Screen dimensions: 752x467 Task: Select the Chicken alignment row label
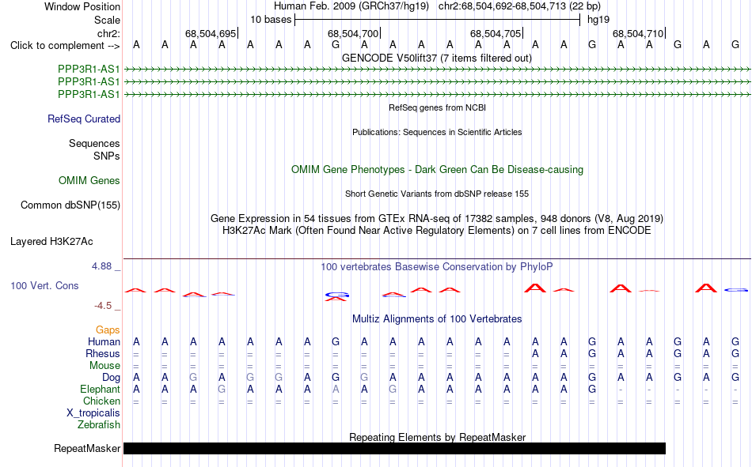(101, 401)
